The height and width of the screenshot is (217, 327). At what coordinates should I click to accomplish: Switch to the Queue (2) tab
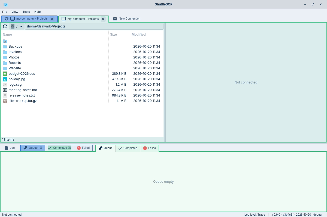click(33, 148)
